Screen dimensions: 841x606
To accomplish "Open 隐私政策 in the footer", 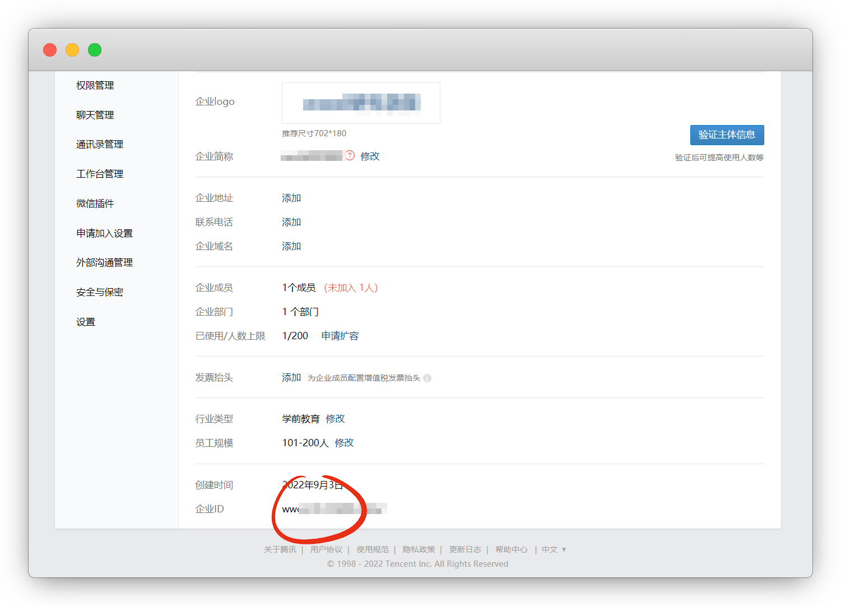I will [419, 549].
